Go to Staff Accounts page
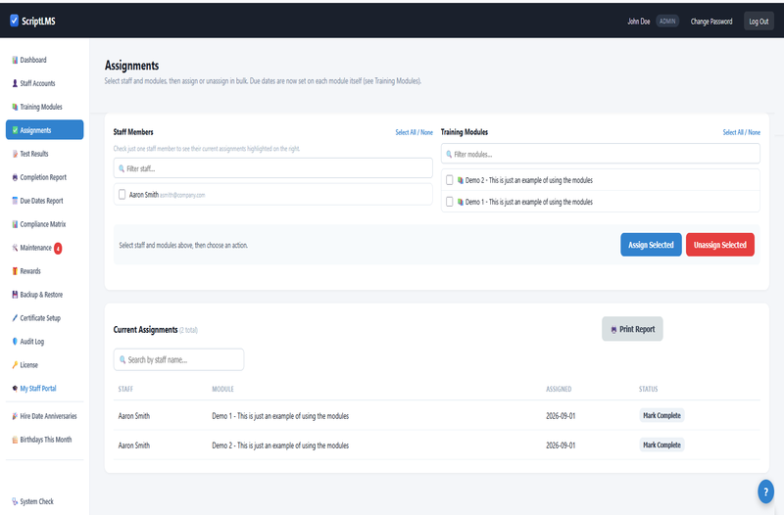Screen dimensions: 784x515 tap(44, 83)
